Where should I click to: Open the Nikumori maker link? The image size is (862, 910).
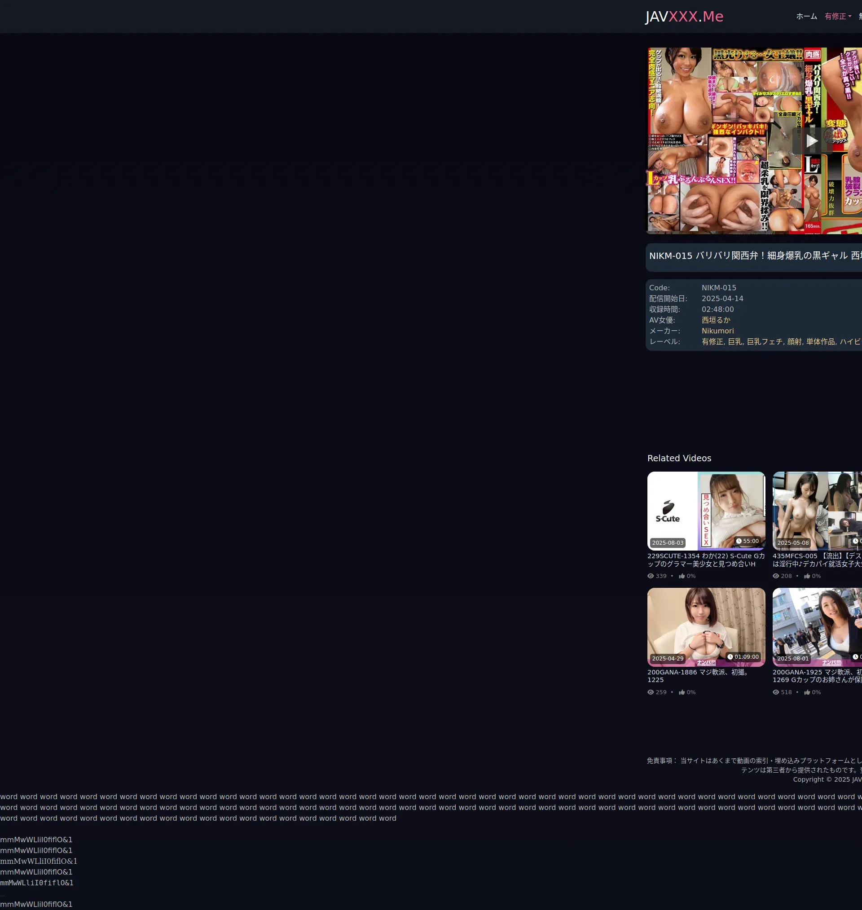coord(717,331)
